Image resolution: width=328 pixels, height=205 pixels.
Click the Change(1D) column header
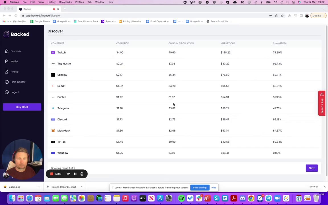tap(280, 43)
